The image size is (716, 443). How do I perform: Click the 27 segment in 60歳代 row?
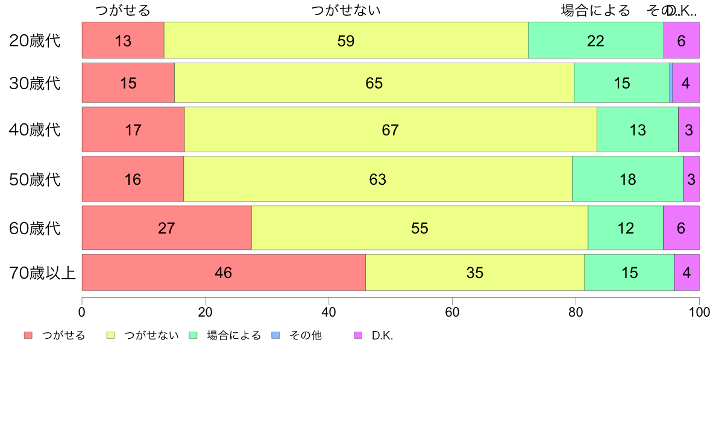167,228
